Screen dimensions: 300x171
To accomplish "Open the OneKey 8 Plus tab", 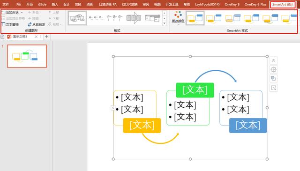I will pos(255,4).
